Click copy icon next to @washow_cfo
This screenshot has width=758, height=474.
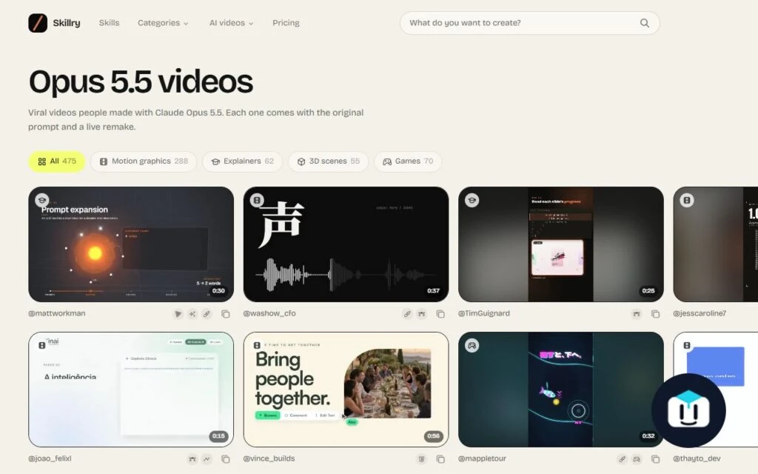point(440,314)
